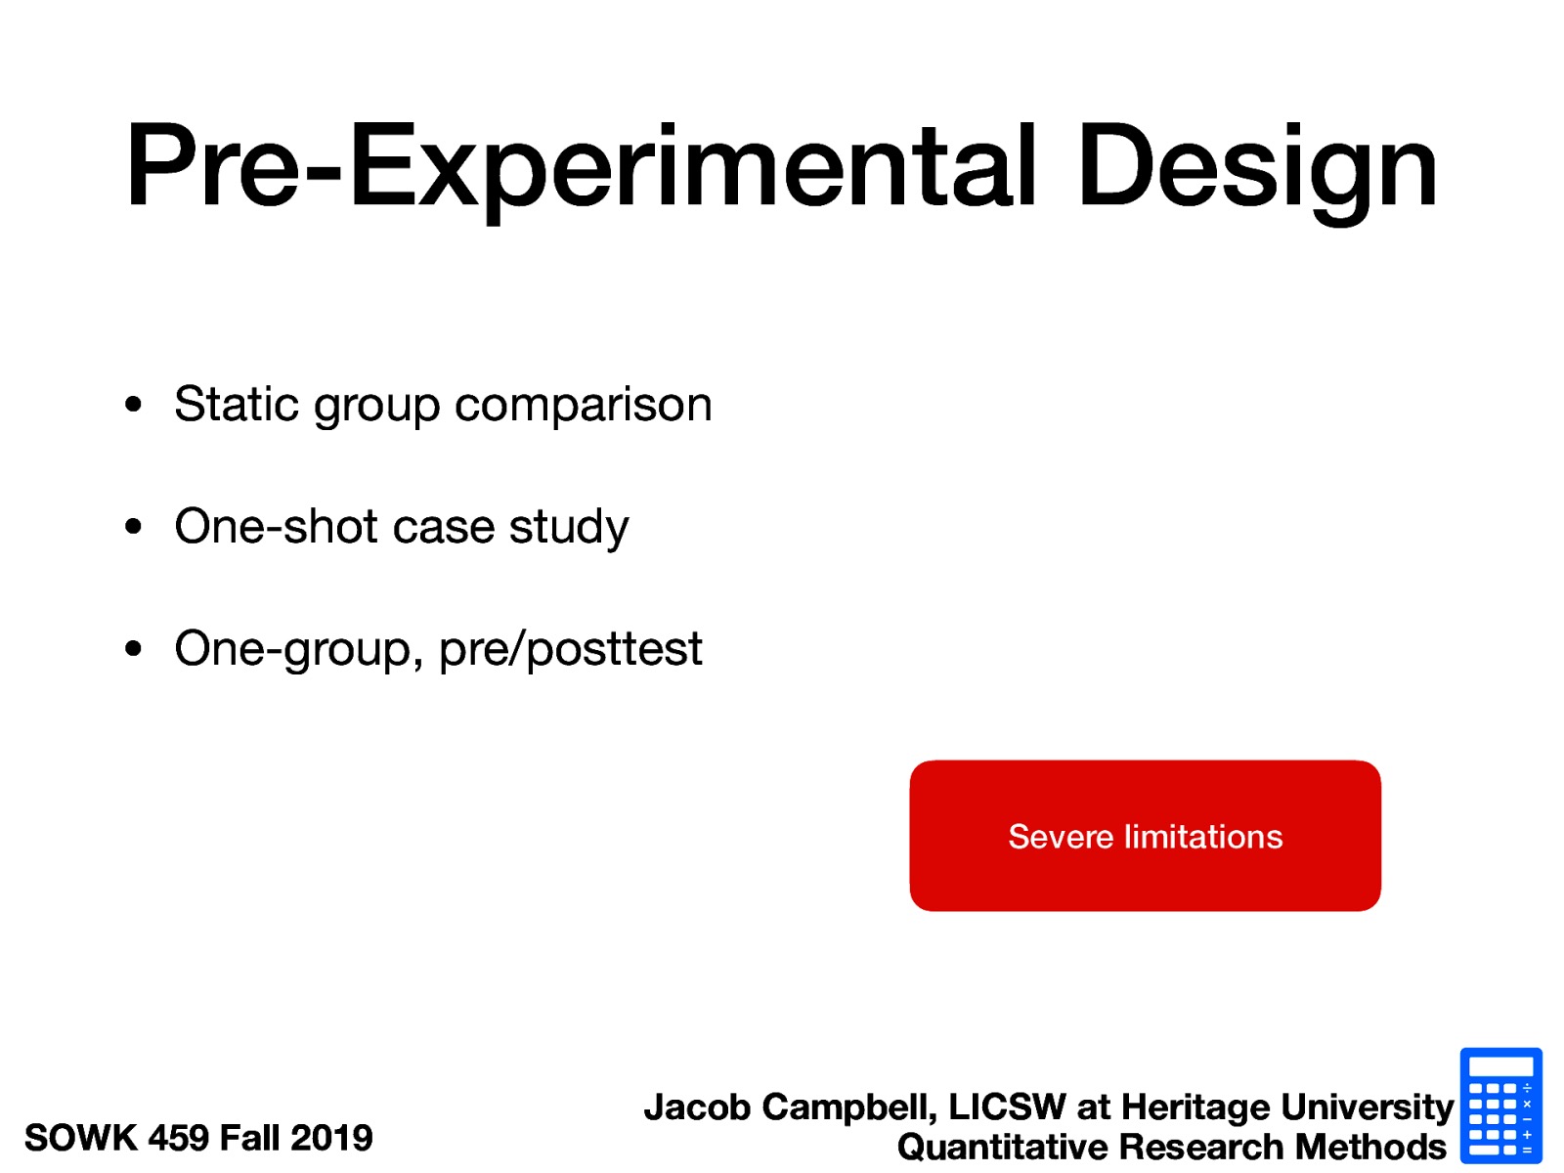Click the second bullet point marker

pos(135,526)
